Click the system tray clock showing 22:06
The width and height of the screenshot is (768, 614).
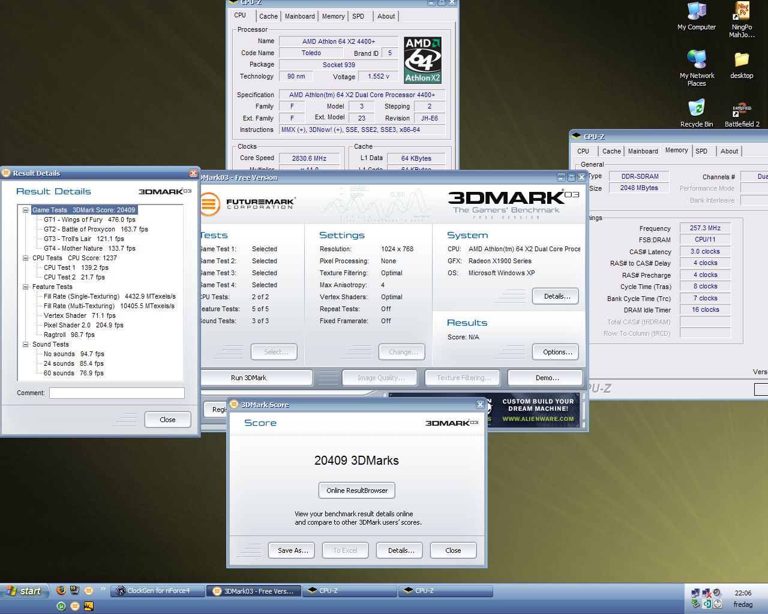pyautogui.click(x=743, y=593)
